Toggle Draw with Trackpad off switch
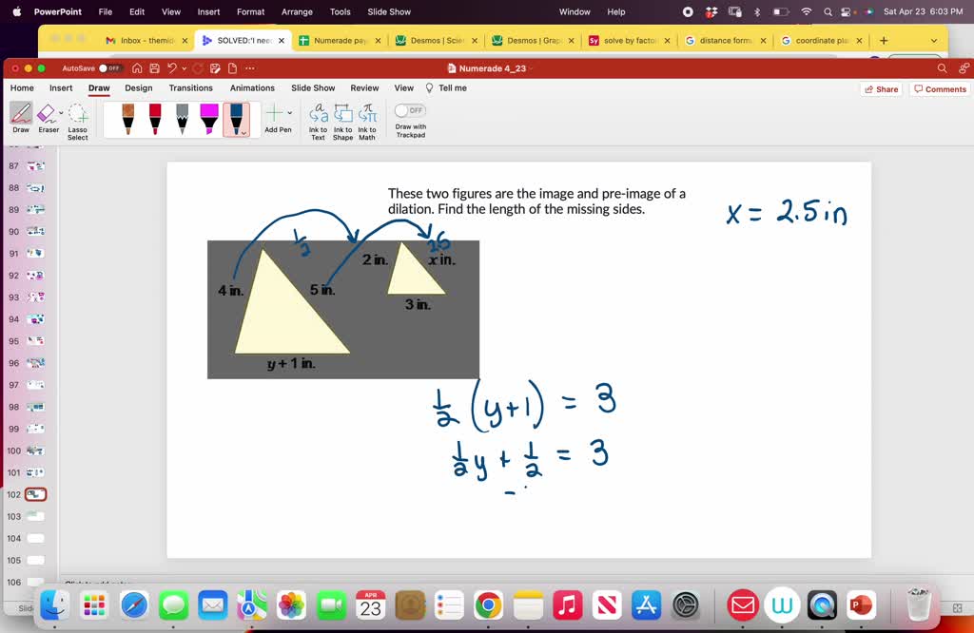The width and height of the screenshot is (974, 633). click(409, 110)
